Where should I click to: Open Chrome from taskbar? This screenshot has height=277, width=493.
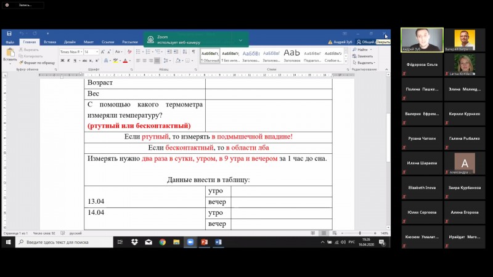click(x=163, y=242)
